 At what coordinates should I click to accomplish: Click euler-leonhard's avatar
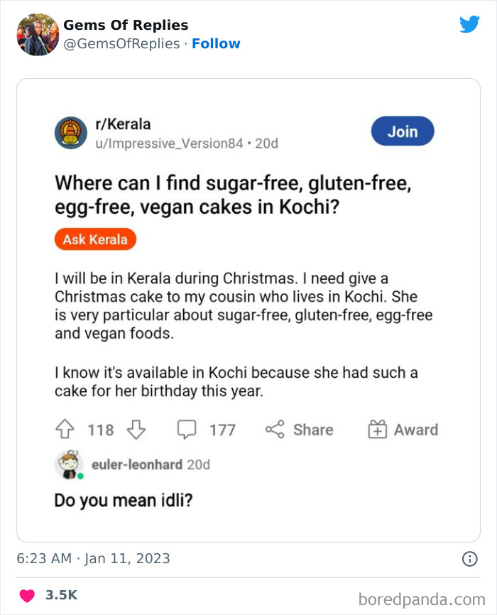pos(70,464)
